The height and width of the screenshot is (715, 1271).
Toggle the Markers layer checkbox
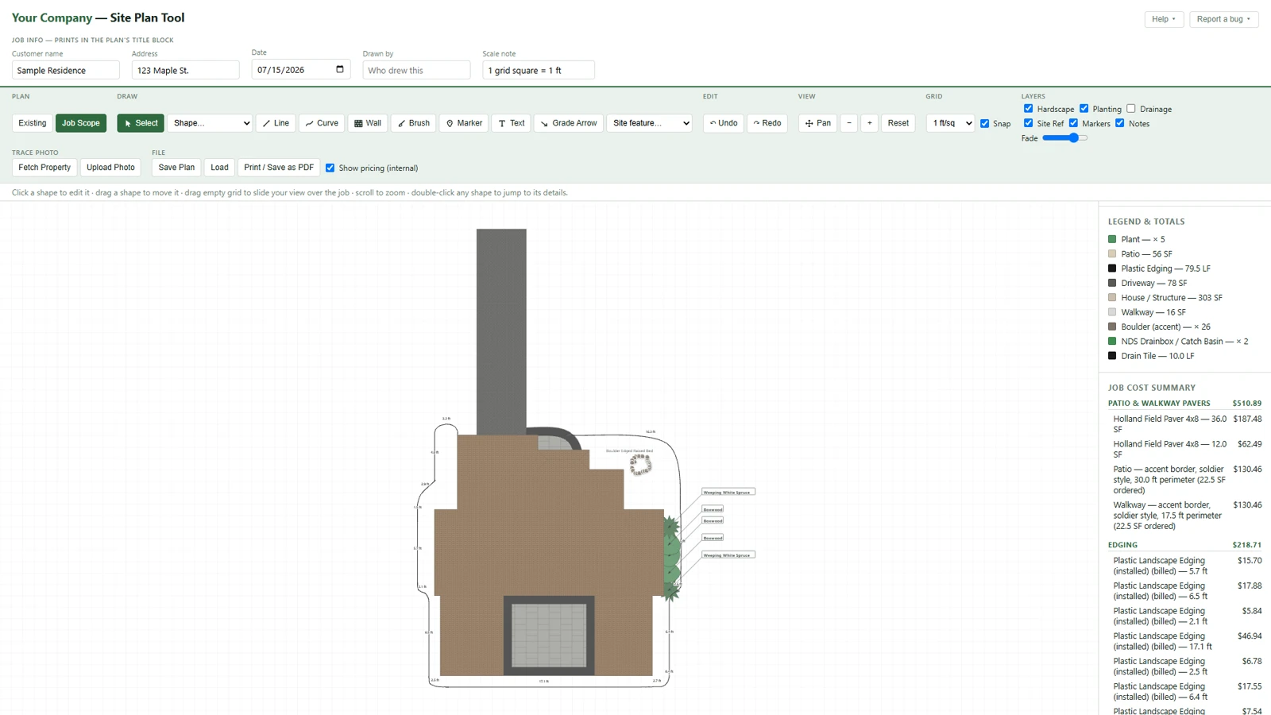tap(1073, 123)
